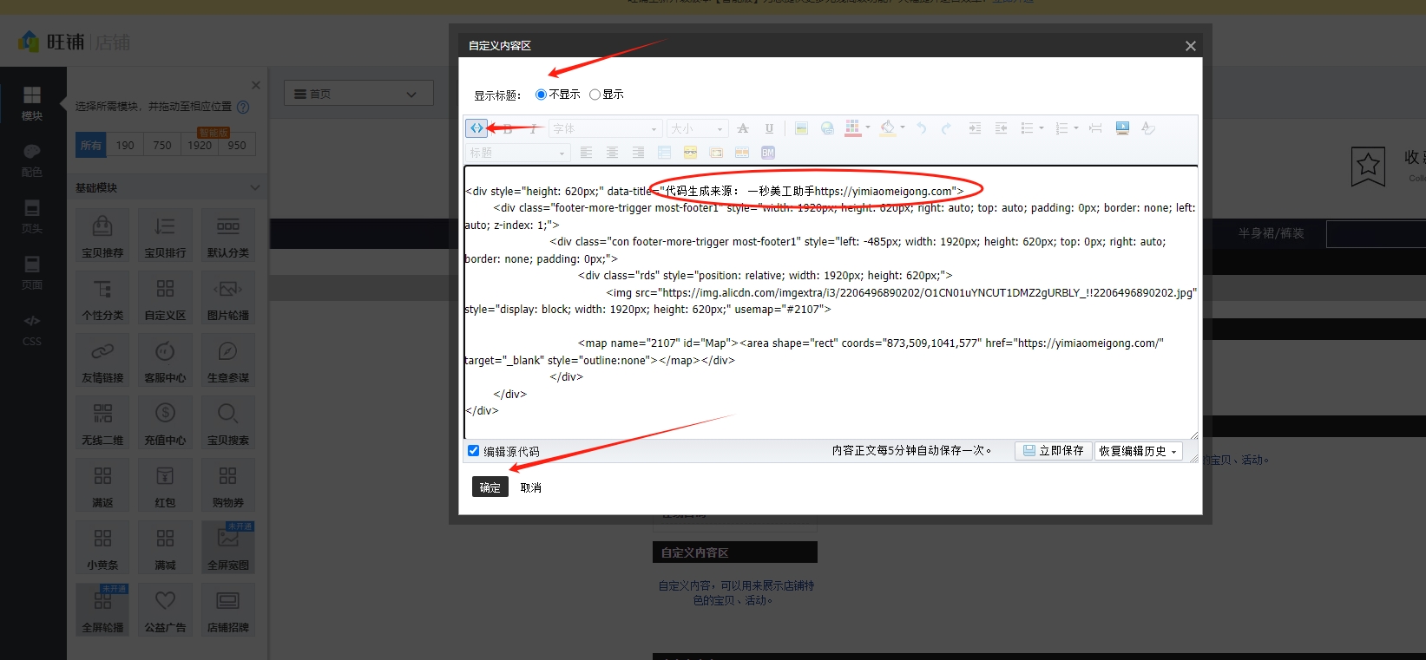Increase indent in the editor toolbar
Image resolution: width=1426 pixels, height=660 pixels.
click(x=975, y=128)
